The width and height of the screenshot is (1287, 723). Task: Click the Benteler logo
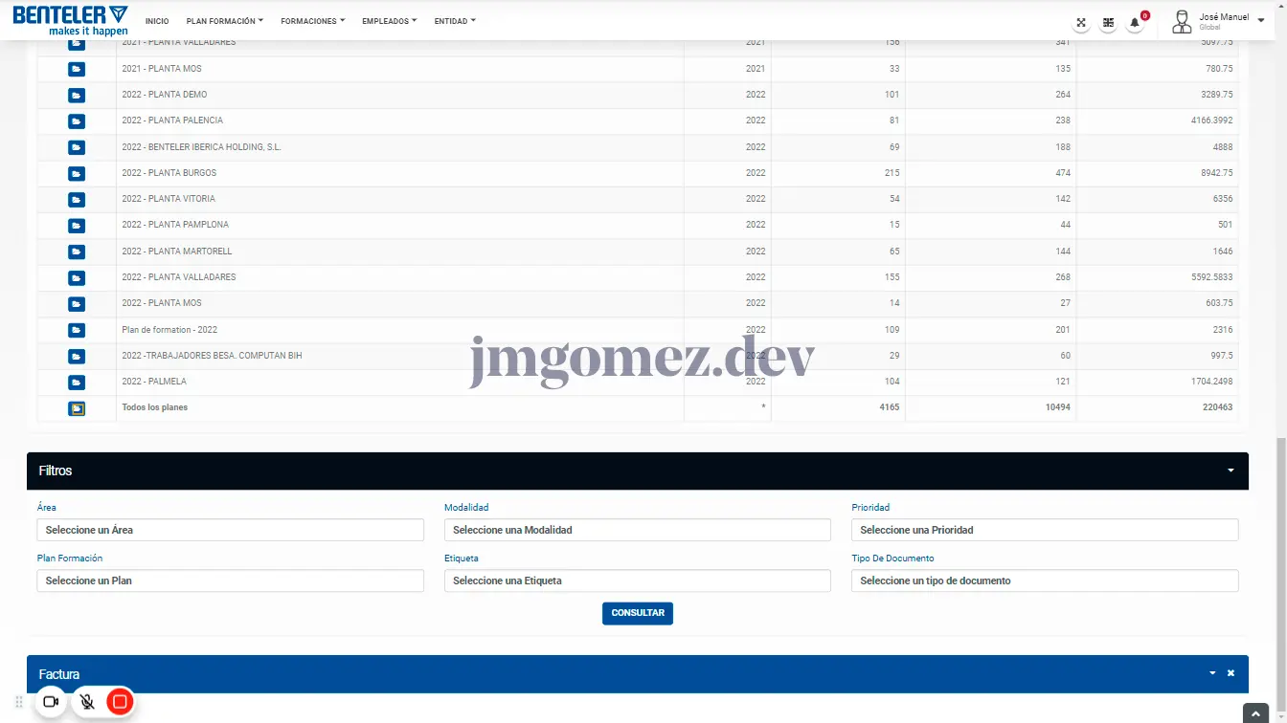(70, 19)
